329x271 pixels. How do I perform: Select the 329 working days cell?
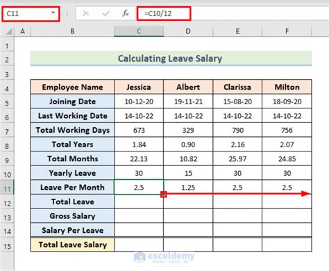tap(188, 130)
